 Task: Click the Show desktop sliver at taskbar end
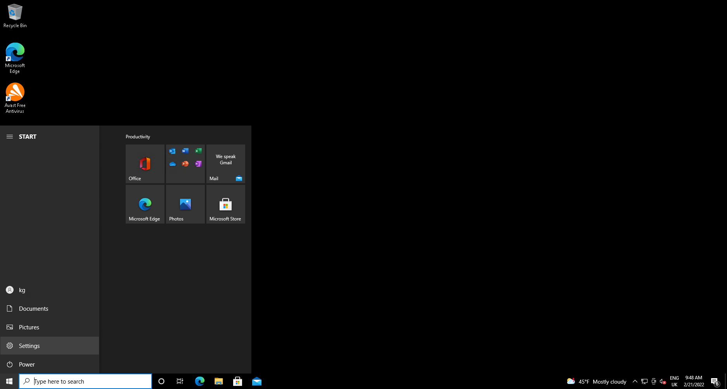pyautogui.click(x=726, y=381)
